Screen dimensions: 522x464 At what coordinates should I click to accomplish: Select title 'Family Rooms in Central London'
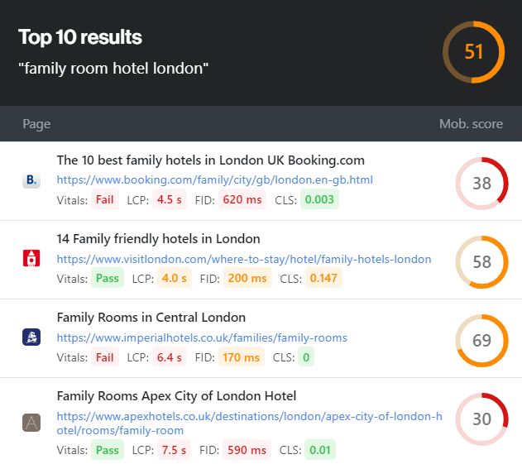(151, 318)
